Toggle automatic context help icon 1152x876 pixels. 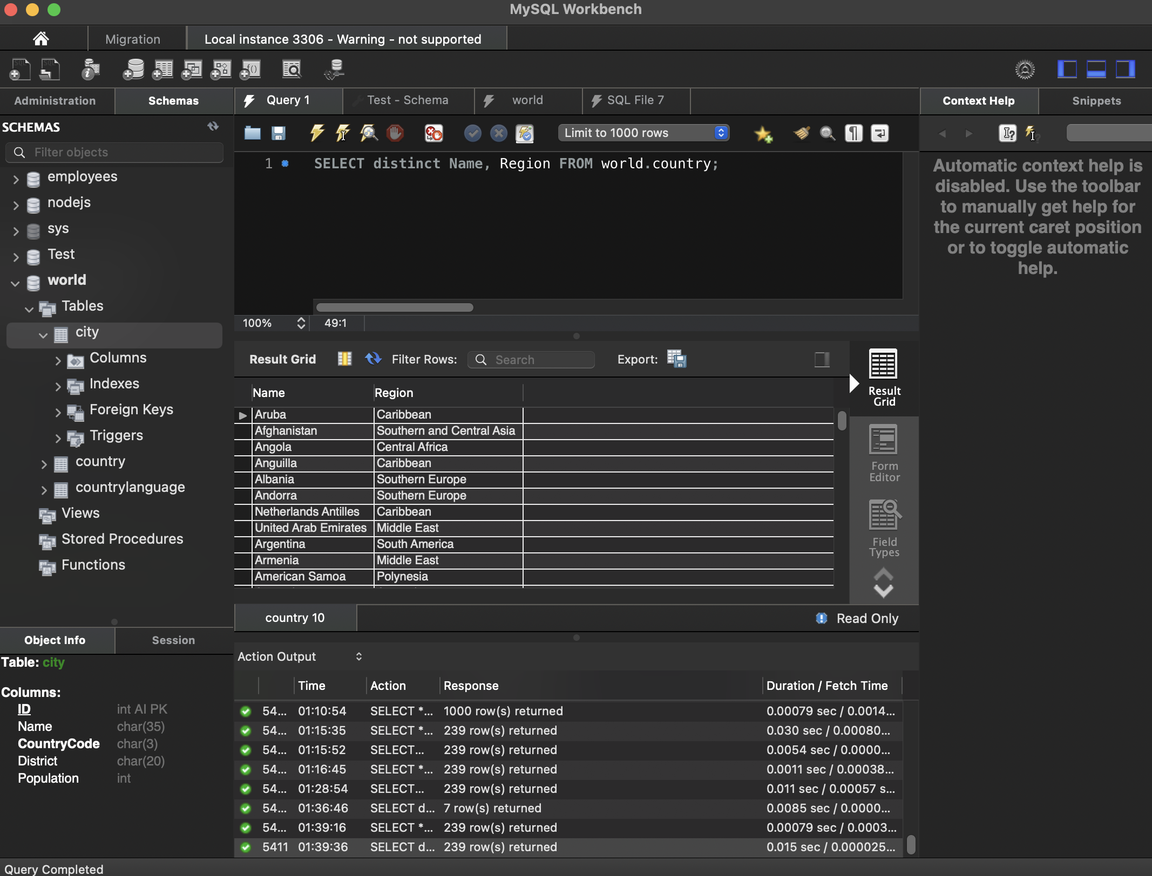pyautogui.click(x=1031, y=133)
